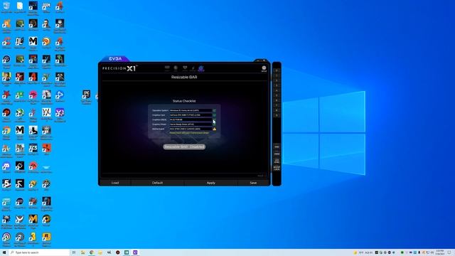Click the Resizable BAR: Disabled button

(x=184, y=147)
